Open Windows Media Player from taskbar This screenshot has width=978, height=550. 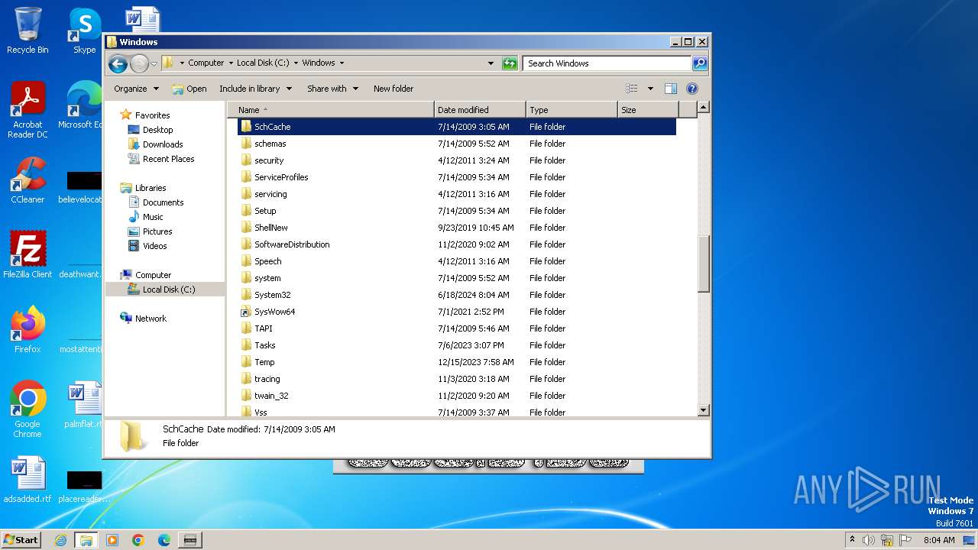coord(112,540)
